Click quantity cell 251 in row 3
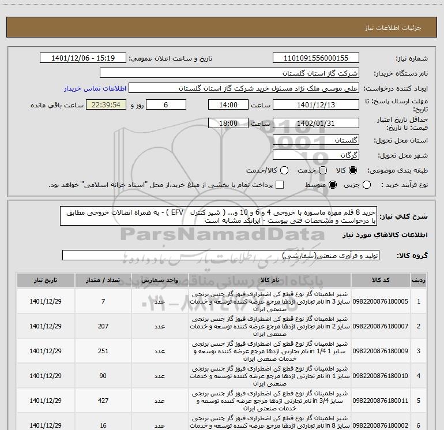The height and width of the screenshot is (430, 444). tap(103, 351)
